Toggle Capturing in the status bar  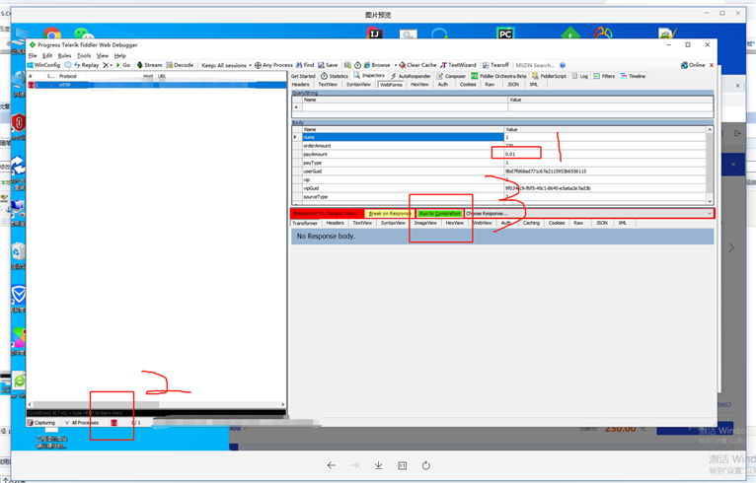click(41, 422)
